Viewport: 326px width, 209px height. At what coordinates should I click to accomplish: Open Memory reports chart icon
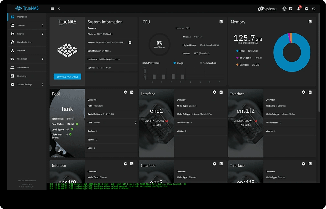coord(310,22)
